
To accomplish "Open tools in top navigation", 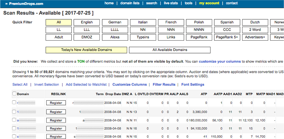I will [x=188, y=3].
